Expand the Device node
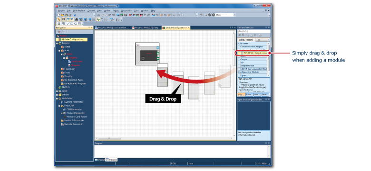 (x=57, y=95)
